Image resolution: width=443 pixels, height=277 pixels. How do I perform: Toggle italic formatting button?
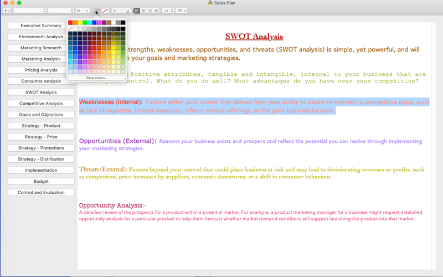coord(121,11)
